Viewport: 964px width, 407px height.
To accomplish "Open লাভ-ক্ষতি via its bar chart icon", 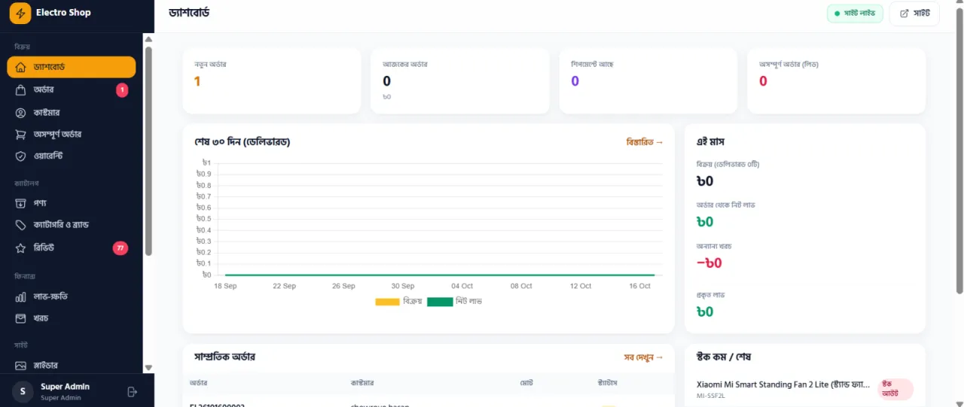I will point(20,296).
